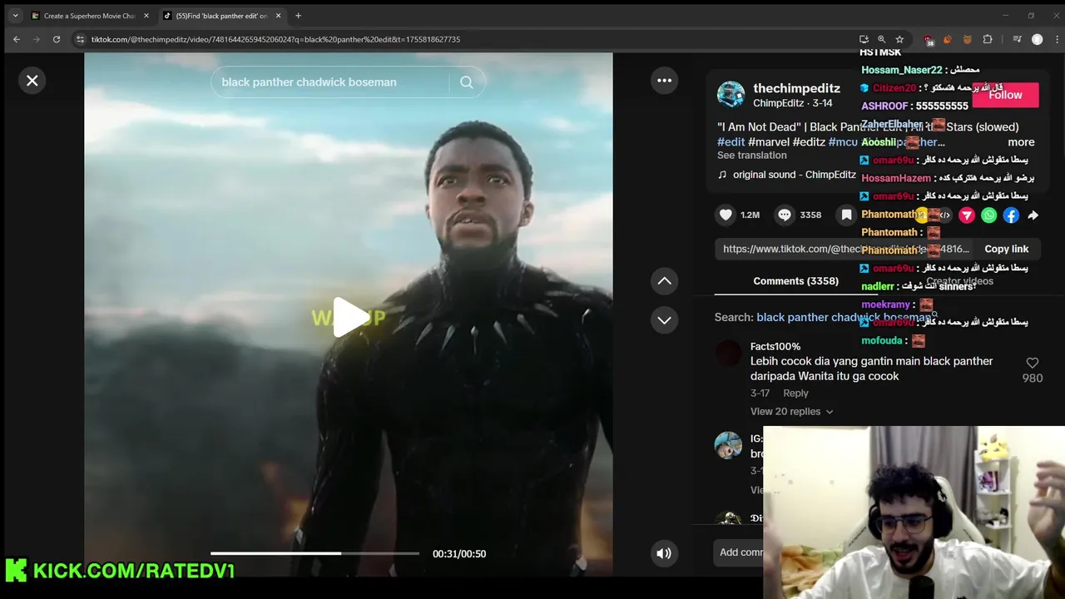View site information icon in address bar
This screenshot has width=1065, height=599.
80,39
